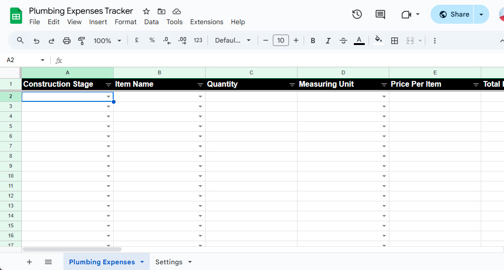
Task: Click the move to folder icon
Action: (x=162, y=11)
